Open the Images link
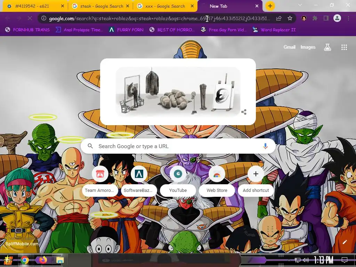 coord(308,47)
